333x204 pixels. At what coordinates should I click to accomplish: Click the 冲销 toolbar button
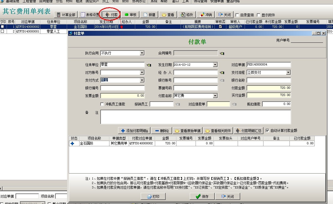coord(206,15)
